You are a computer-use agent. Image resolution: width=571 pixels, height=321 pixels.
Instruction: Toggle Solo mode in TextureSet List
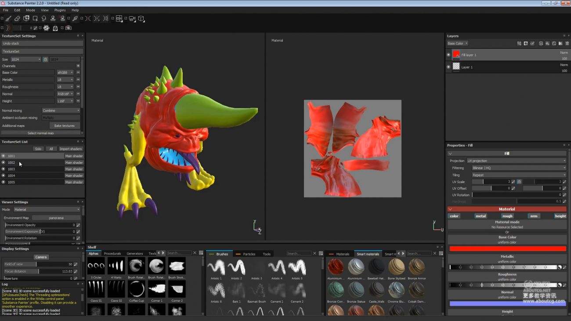[38, 148]
